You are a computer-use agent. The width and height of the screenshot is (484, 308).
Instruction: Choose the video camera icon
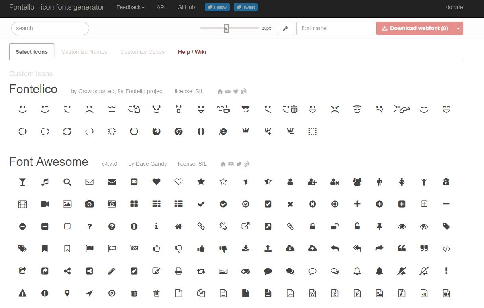point(45,204)
